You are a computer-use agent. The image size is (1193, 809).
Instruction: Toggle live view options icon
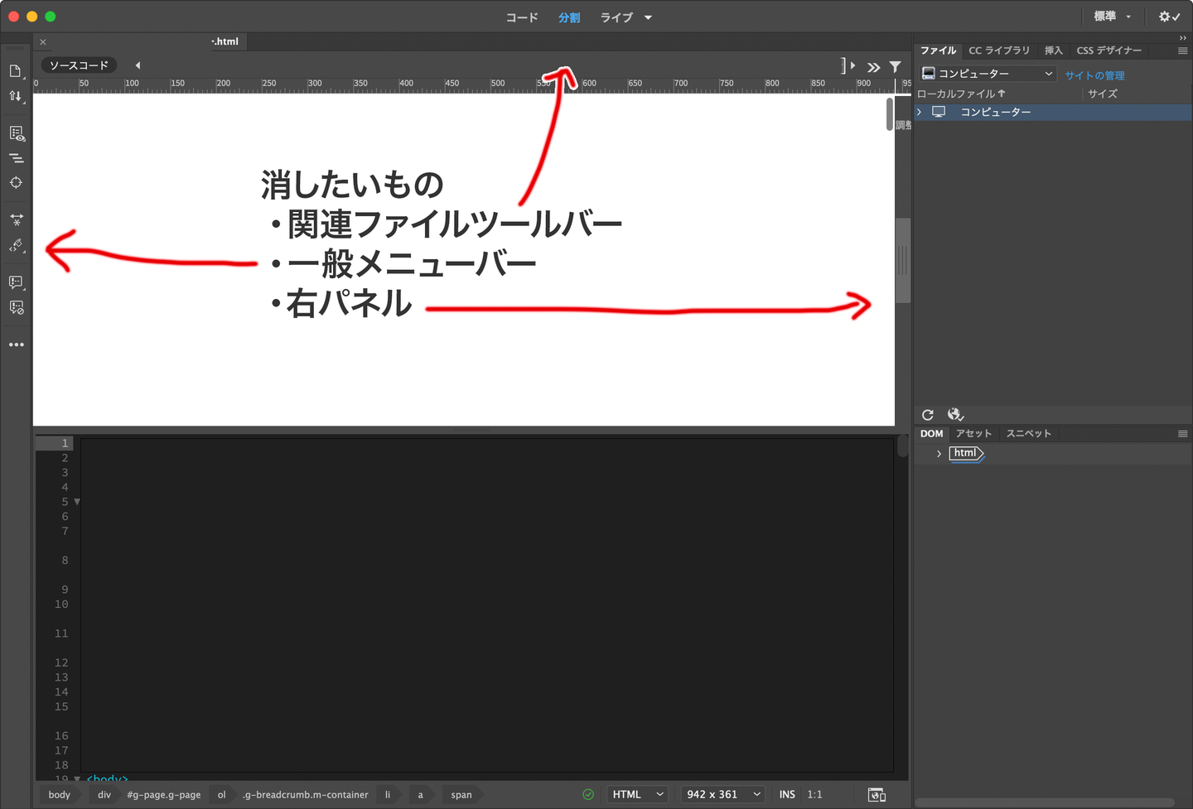(16, 133)
